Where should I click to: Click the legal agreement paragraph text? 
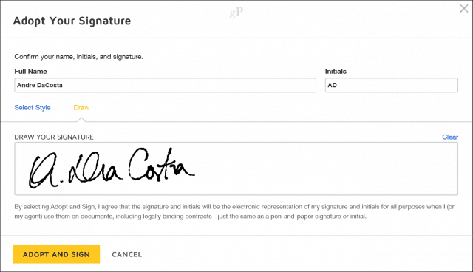234,211
